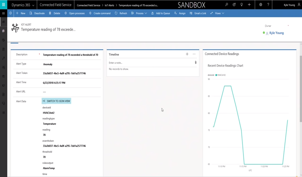Click the Alert Time value 6/22/2018 4:25:17 PM
The image size is (302, 177).
[x=54, y=83]
